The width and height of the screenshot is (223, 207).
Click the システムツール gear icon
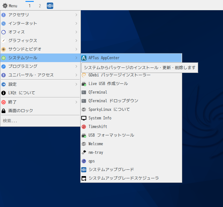4,58
